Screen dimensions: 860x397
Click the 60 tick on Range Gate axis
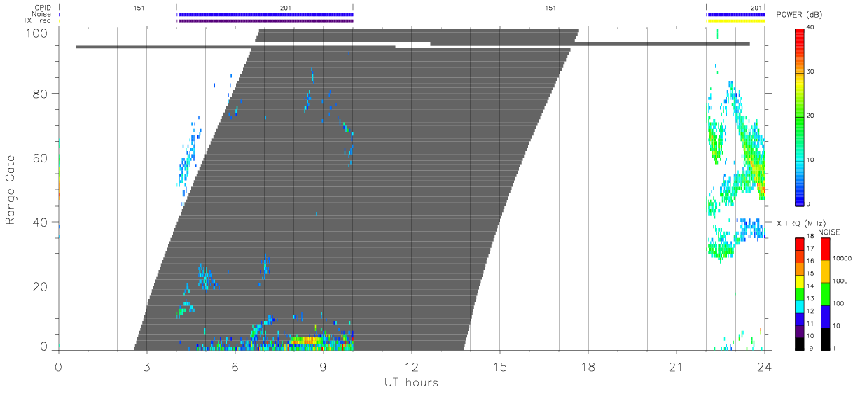pyautogui.click(x=41, y=158)
